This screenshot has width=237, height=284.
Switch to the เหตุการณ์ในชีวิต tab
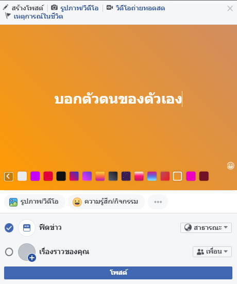(38, 16)
